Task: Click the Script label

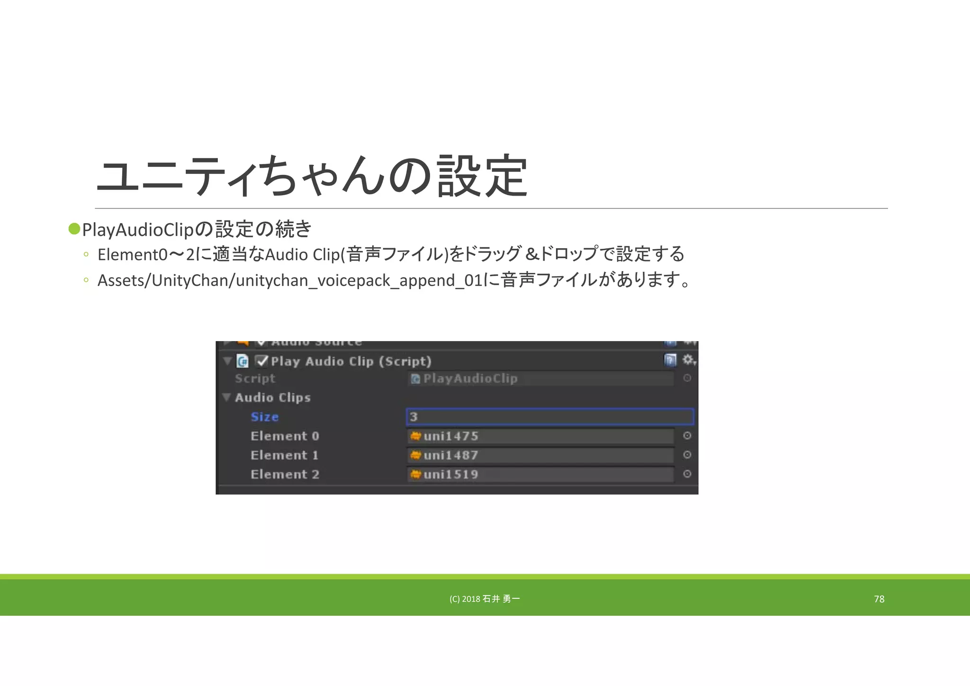Action: (255, 379)
